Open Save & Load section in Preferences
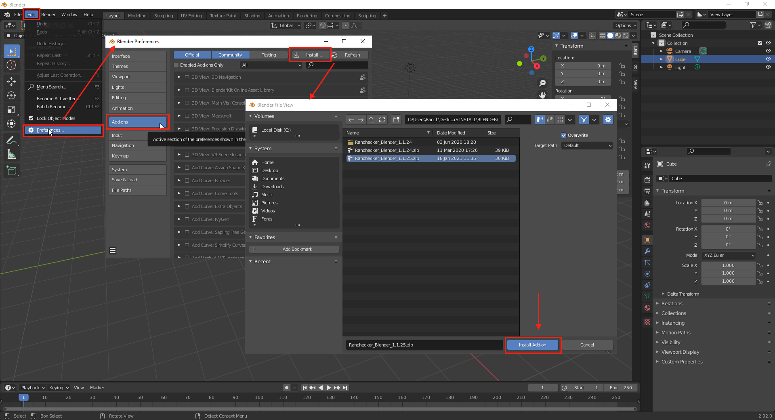This screenshot has height=420, width=775. tap(138, 180)
